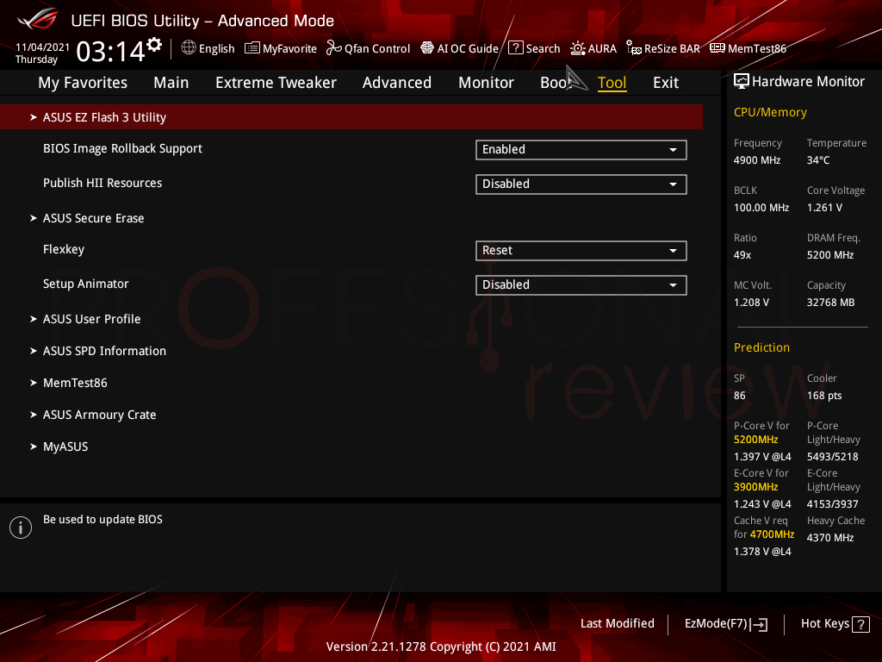Click the 168 pts cooler score
The height and width of the screenshot is (662, 882).
point(824,395)
